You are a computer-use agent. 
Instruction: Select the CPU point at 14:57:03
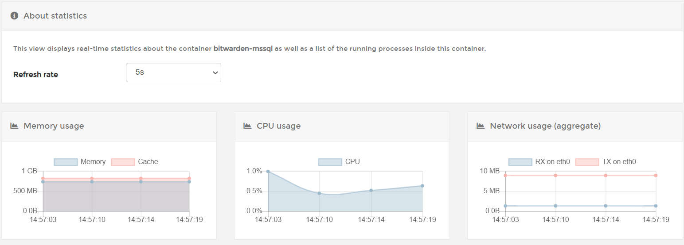pyautogui.click(x=268, y=172)
